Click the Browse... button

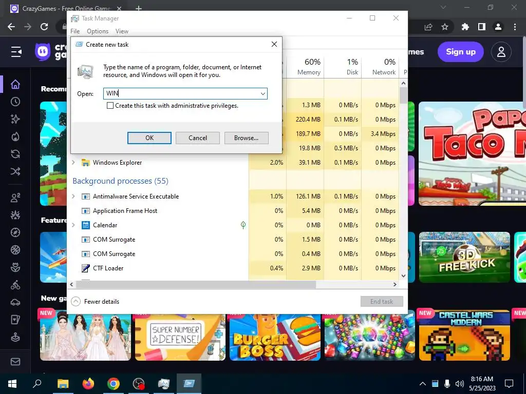[246, 138]
